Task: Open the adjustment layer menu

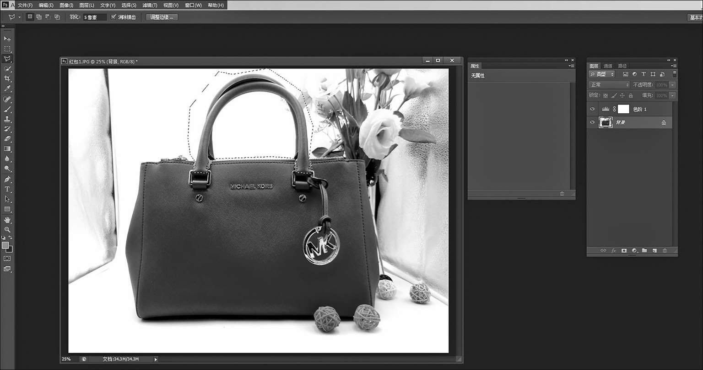Action: click(634, 251)
